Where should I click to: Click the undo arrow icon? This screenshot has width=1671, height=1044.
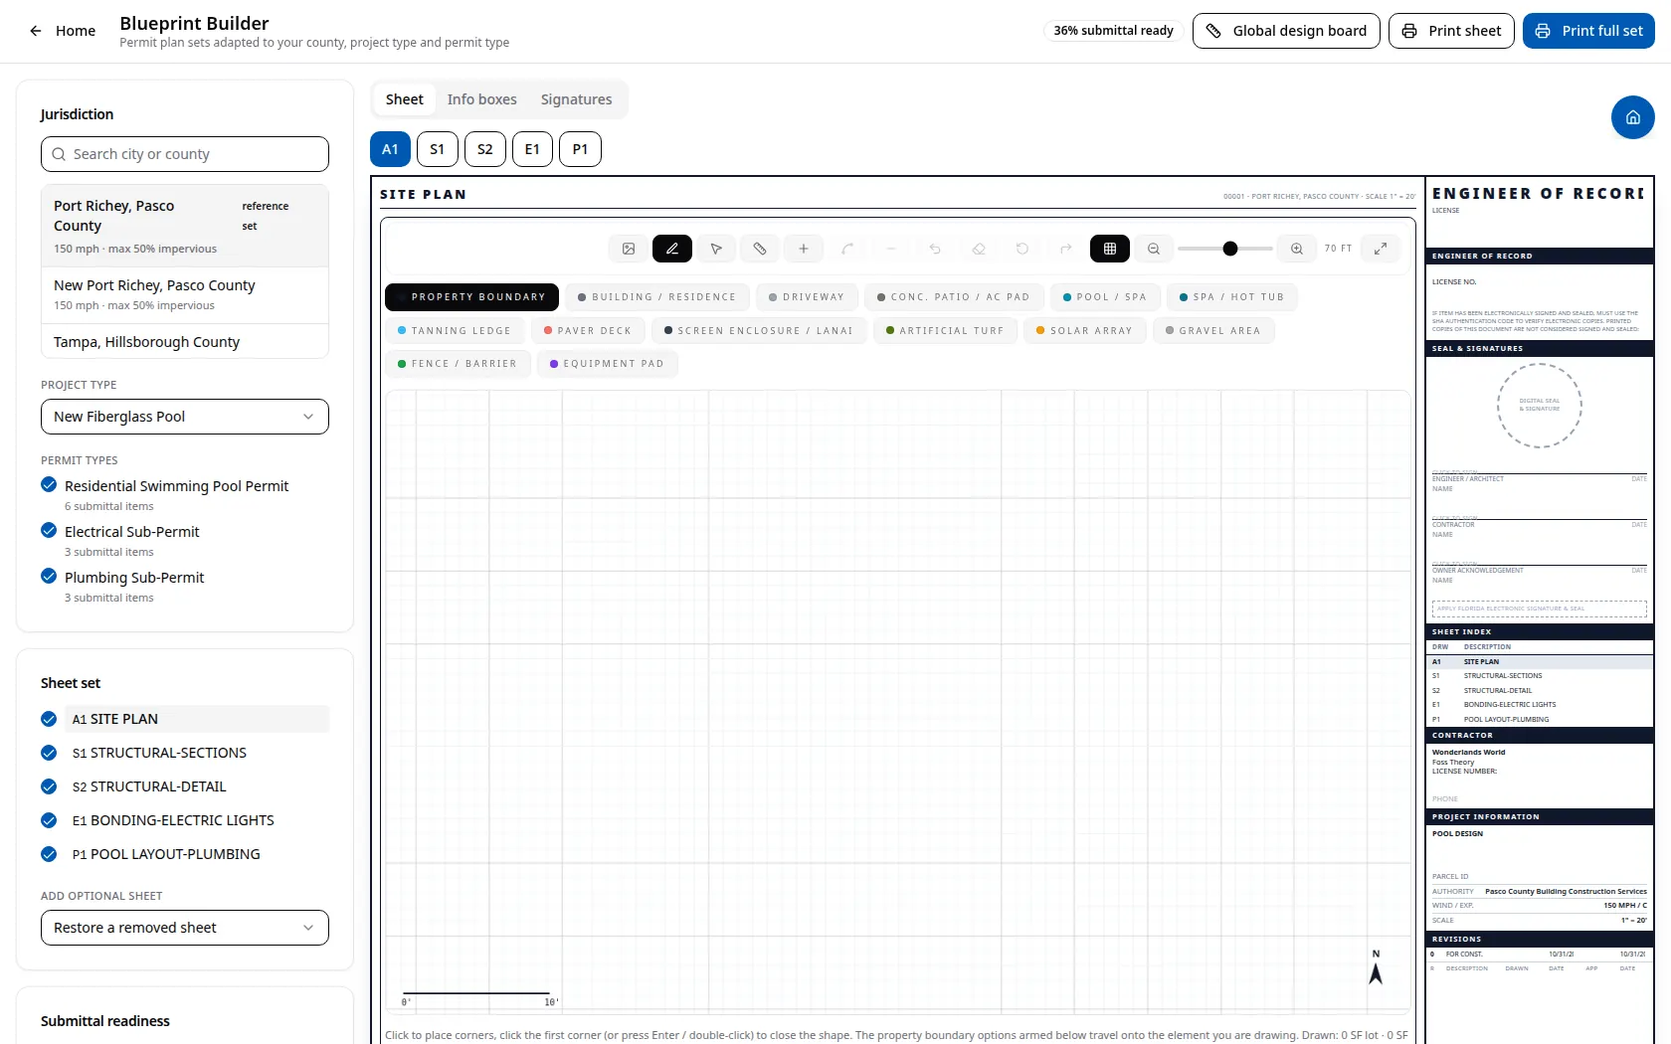pos(935,249)
